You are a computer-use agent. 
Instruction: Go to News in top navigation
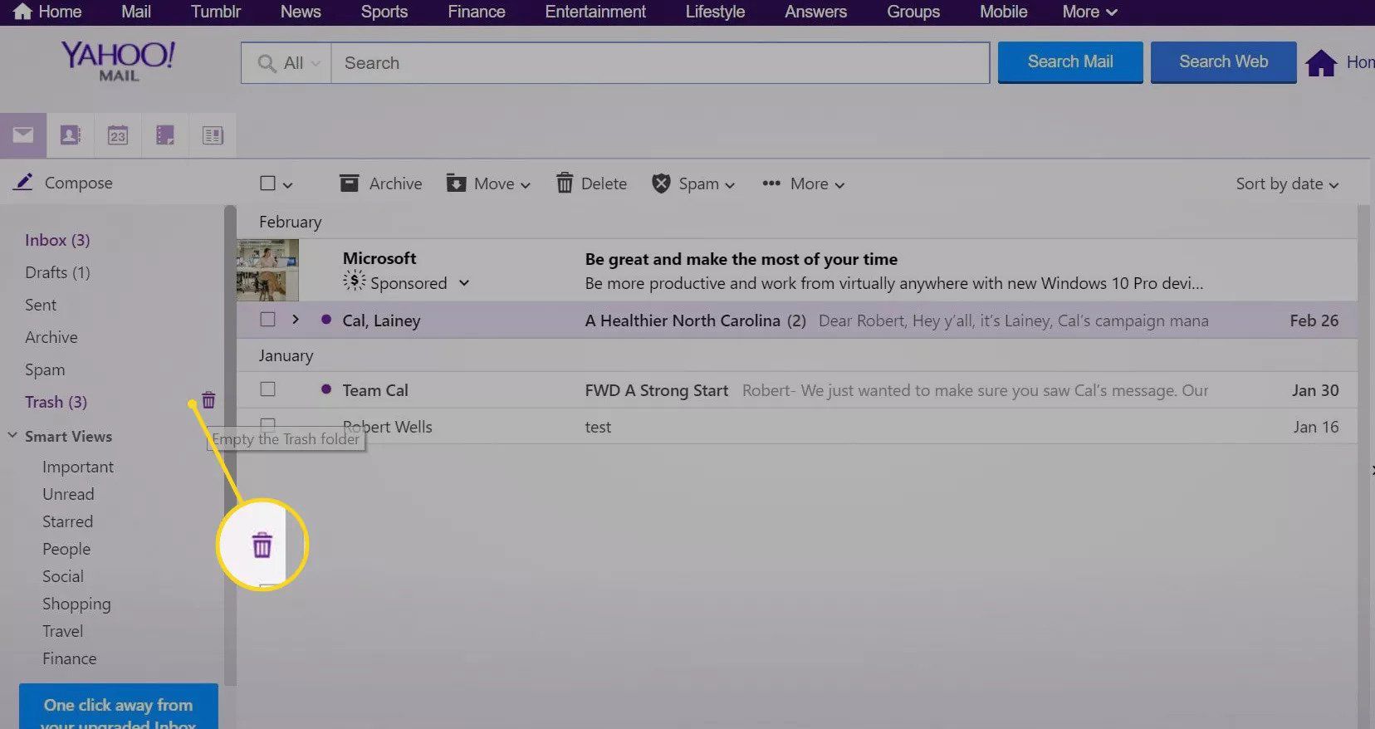[301, 12]
